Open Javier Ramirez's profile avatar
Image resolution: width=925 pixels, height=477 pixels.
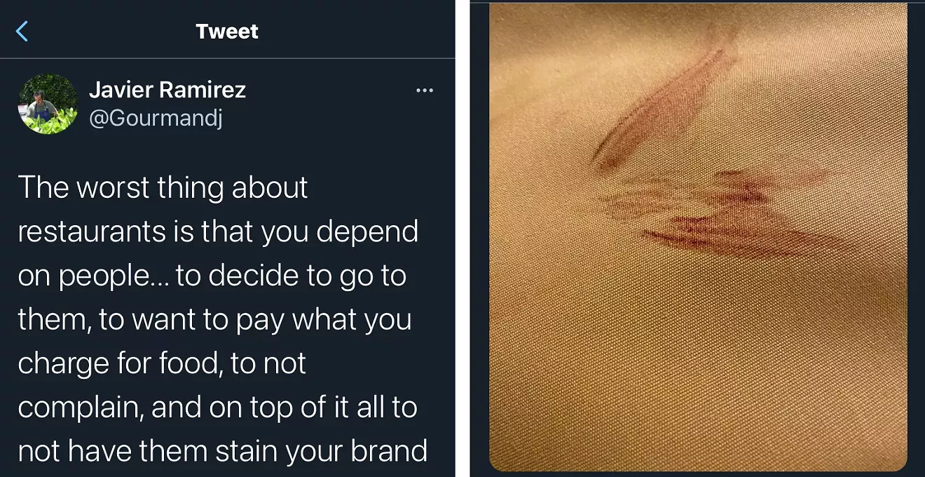coord(48,104)
